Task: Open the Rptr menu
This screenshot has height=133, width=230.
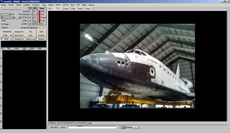Action: click(x=72, y=5)
